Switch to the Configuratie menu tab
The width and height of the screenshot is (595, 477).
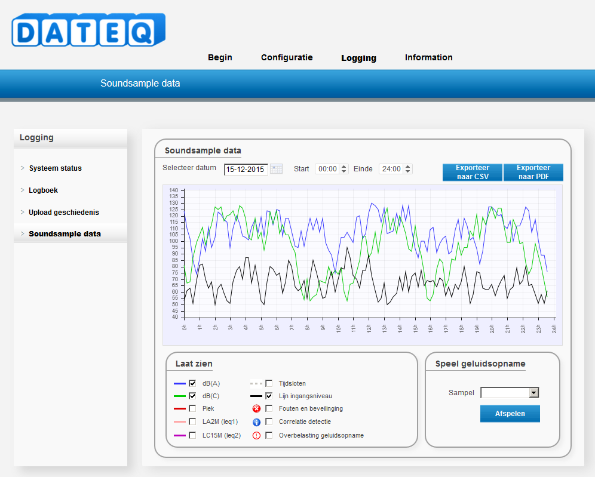pos(287,58)
